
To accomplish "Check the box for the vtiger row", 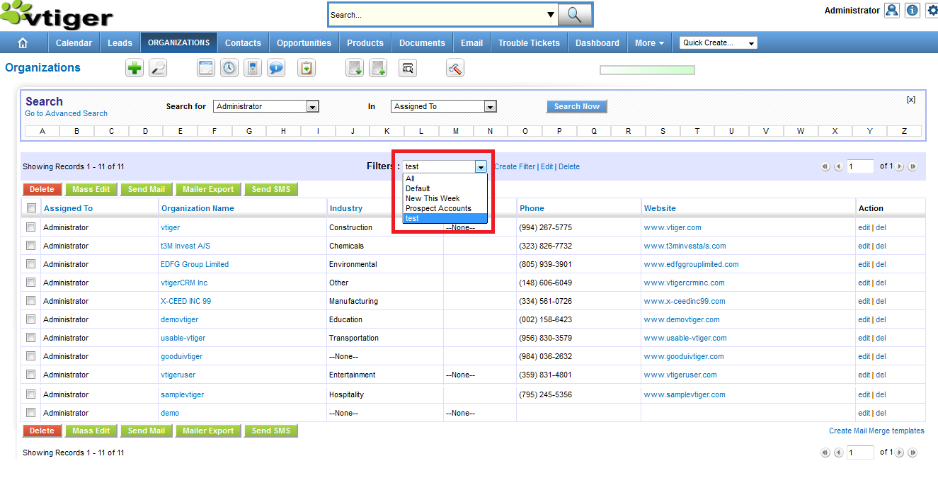I will (x=31, y=227).
